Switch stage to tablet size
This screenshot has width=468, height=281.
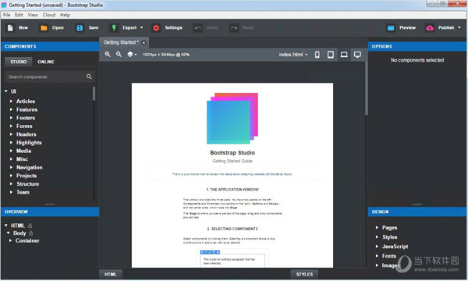[331, 55]
